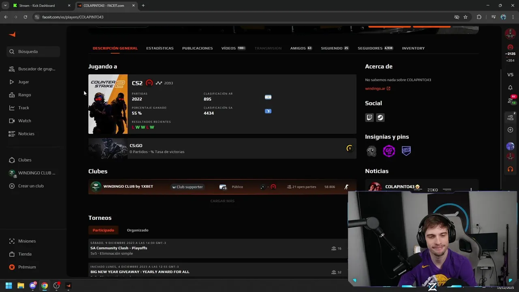The width and height of the screenshot is (519, 292).
Task: Open the Vídeos tab
Action: (x=233, y=48)
